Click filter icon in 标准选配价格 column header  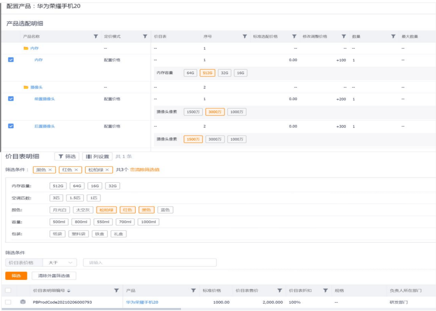coord(294,37)
